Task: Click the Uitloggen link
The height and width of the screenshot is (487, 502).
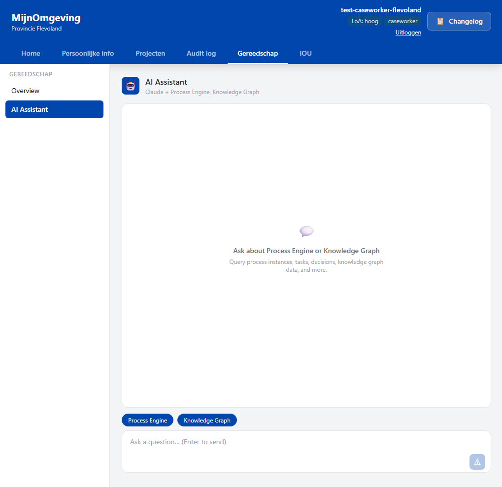Action: coord(408,32)
